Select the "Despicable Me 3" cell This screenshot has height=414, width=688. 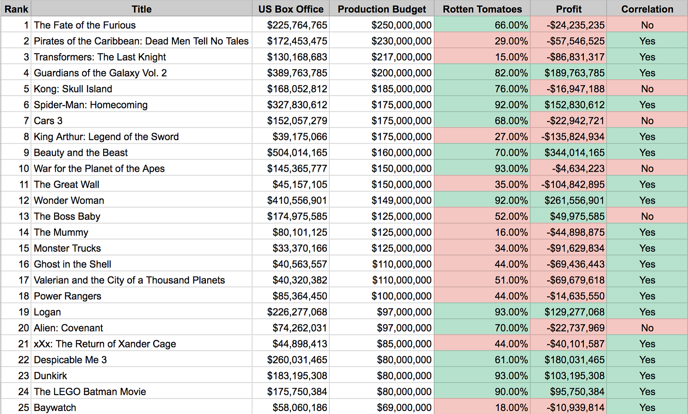pos(141,359)
